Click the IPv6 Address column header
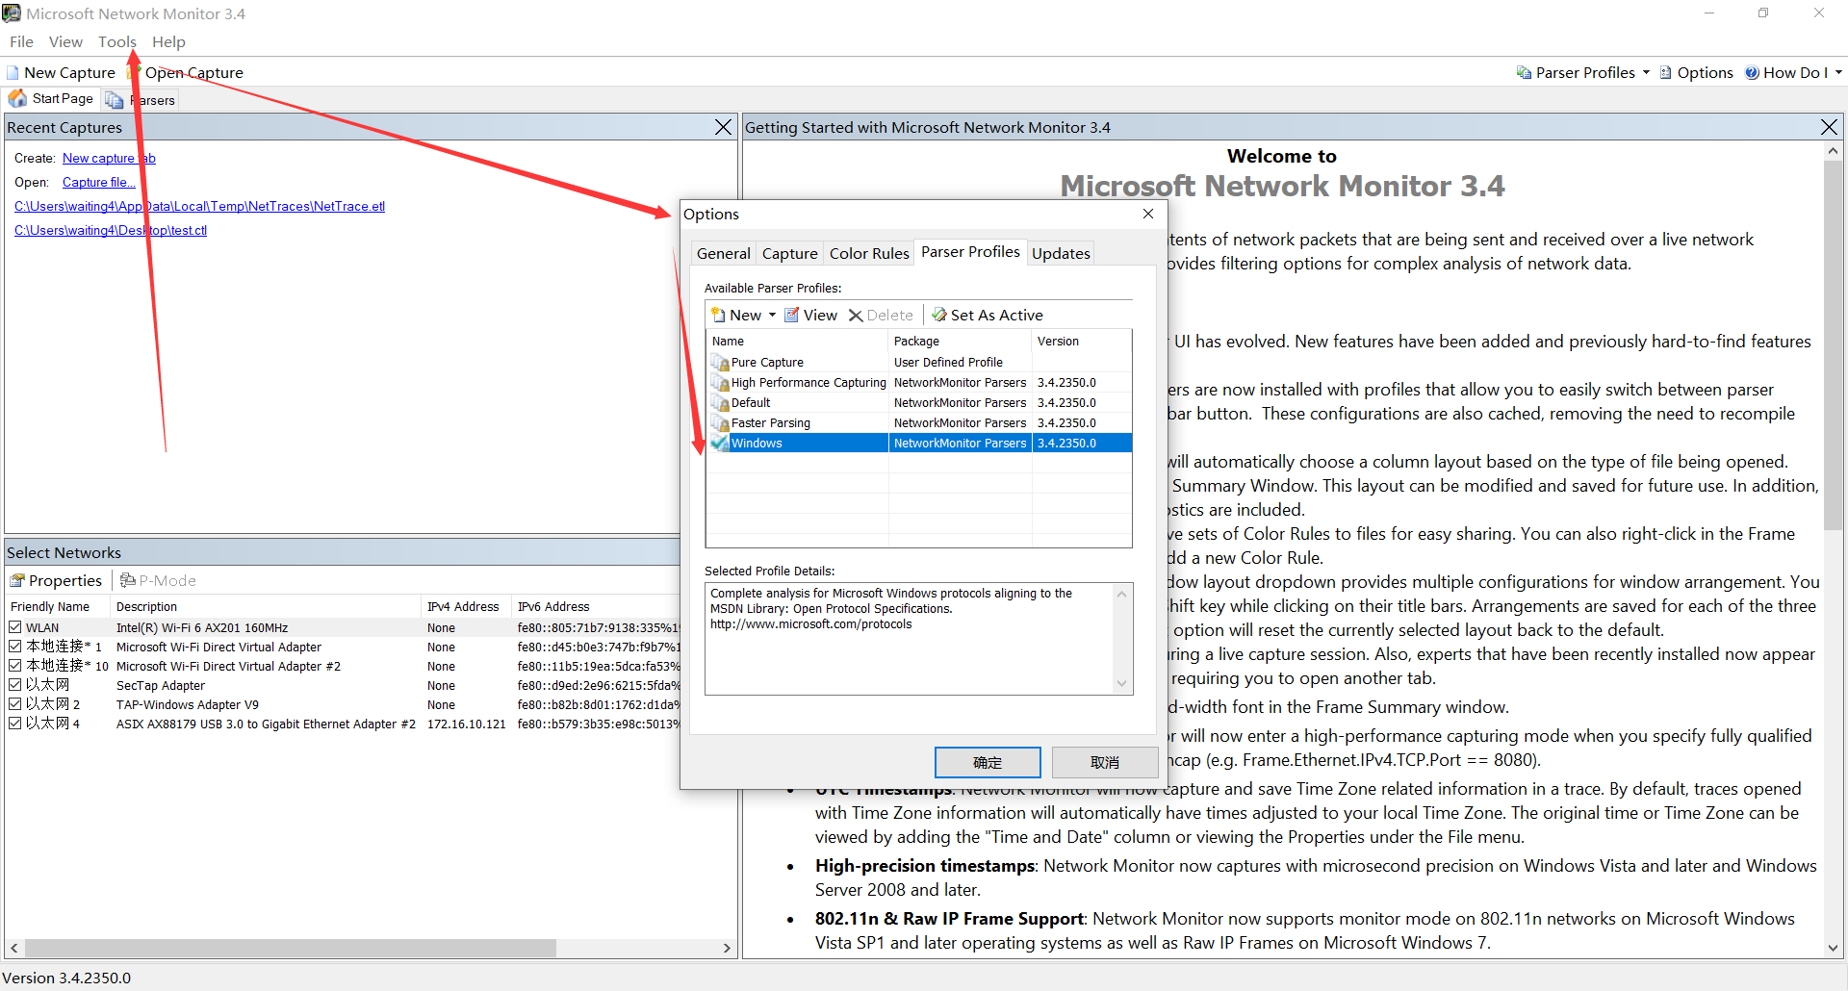This screenshot has height=991, width=1848. point(597,607)
